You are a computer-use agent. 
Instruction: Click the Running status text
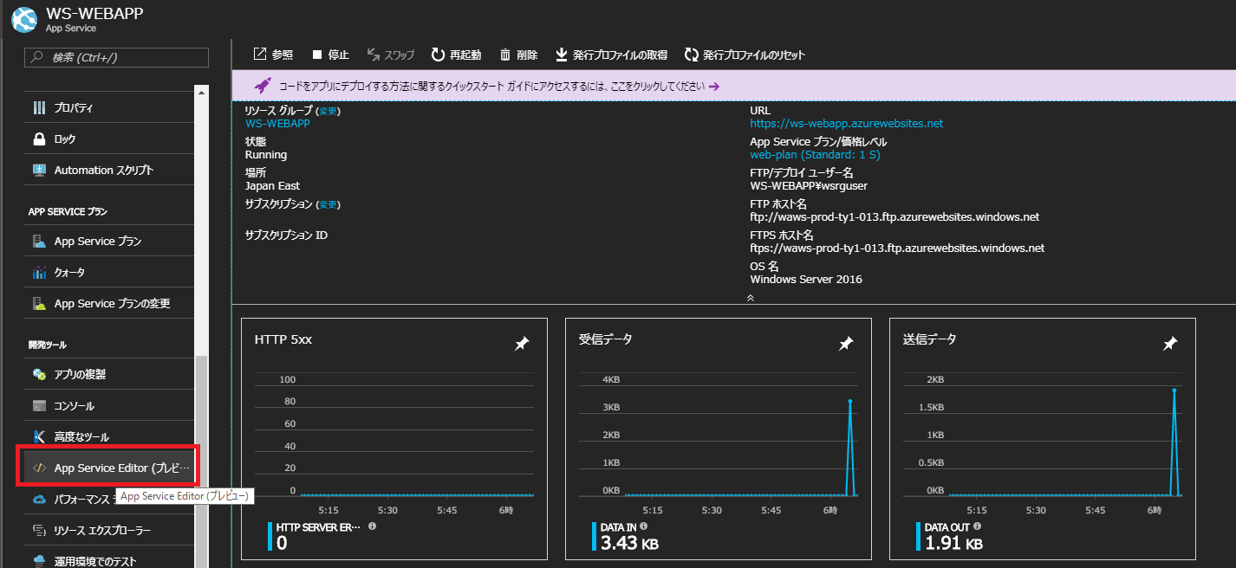[266, 155]
